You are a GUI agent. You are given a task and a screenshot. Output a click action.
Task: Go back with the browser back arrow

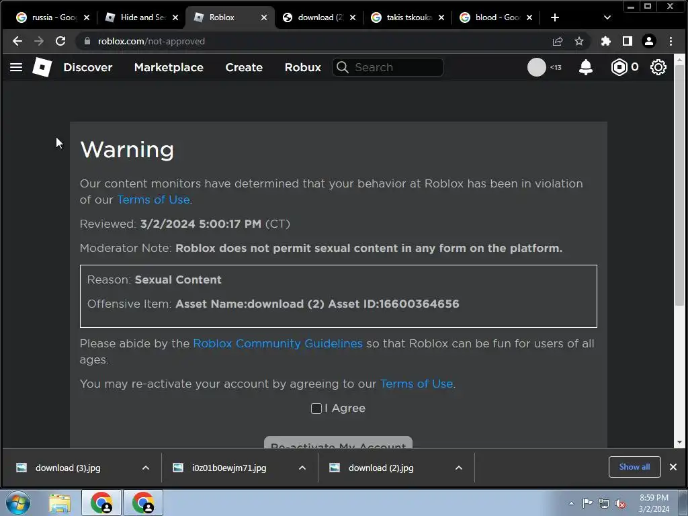(x=17, y=41)
